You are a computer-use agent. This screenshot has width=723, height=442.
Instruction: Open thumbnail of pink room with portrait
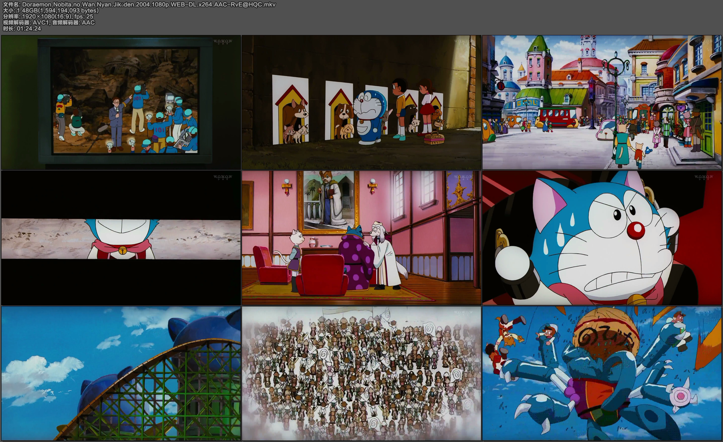361,238
